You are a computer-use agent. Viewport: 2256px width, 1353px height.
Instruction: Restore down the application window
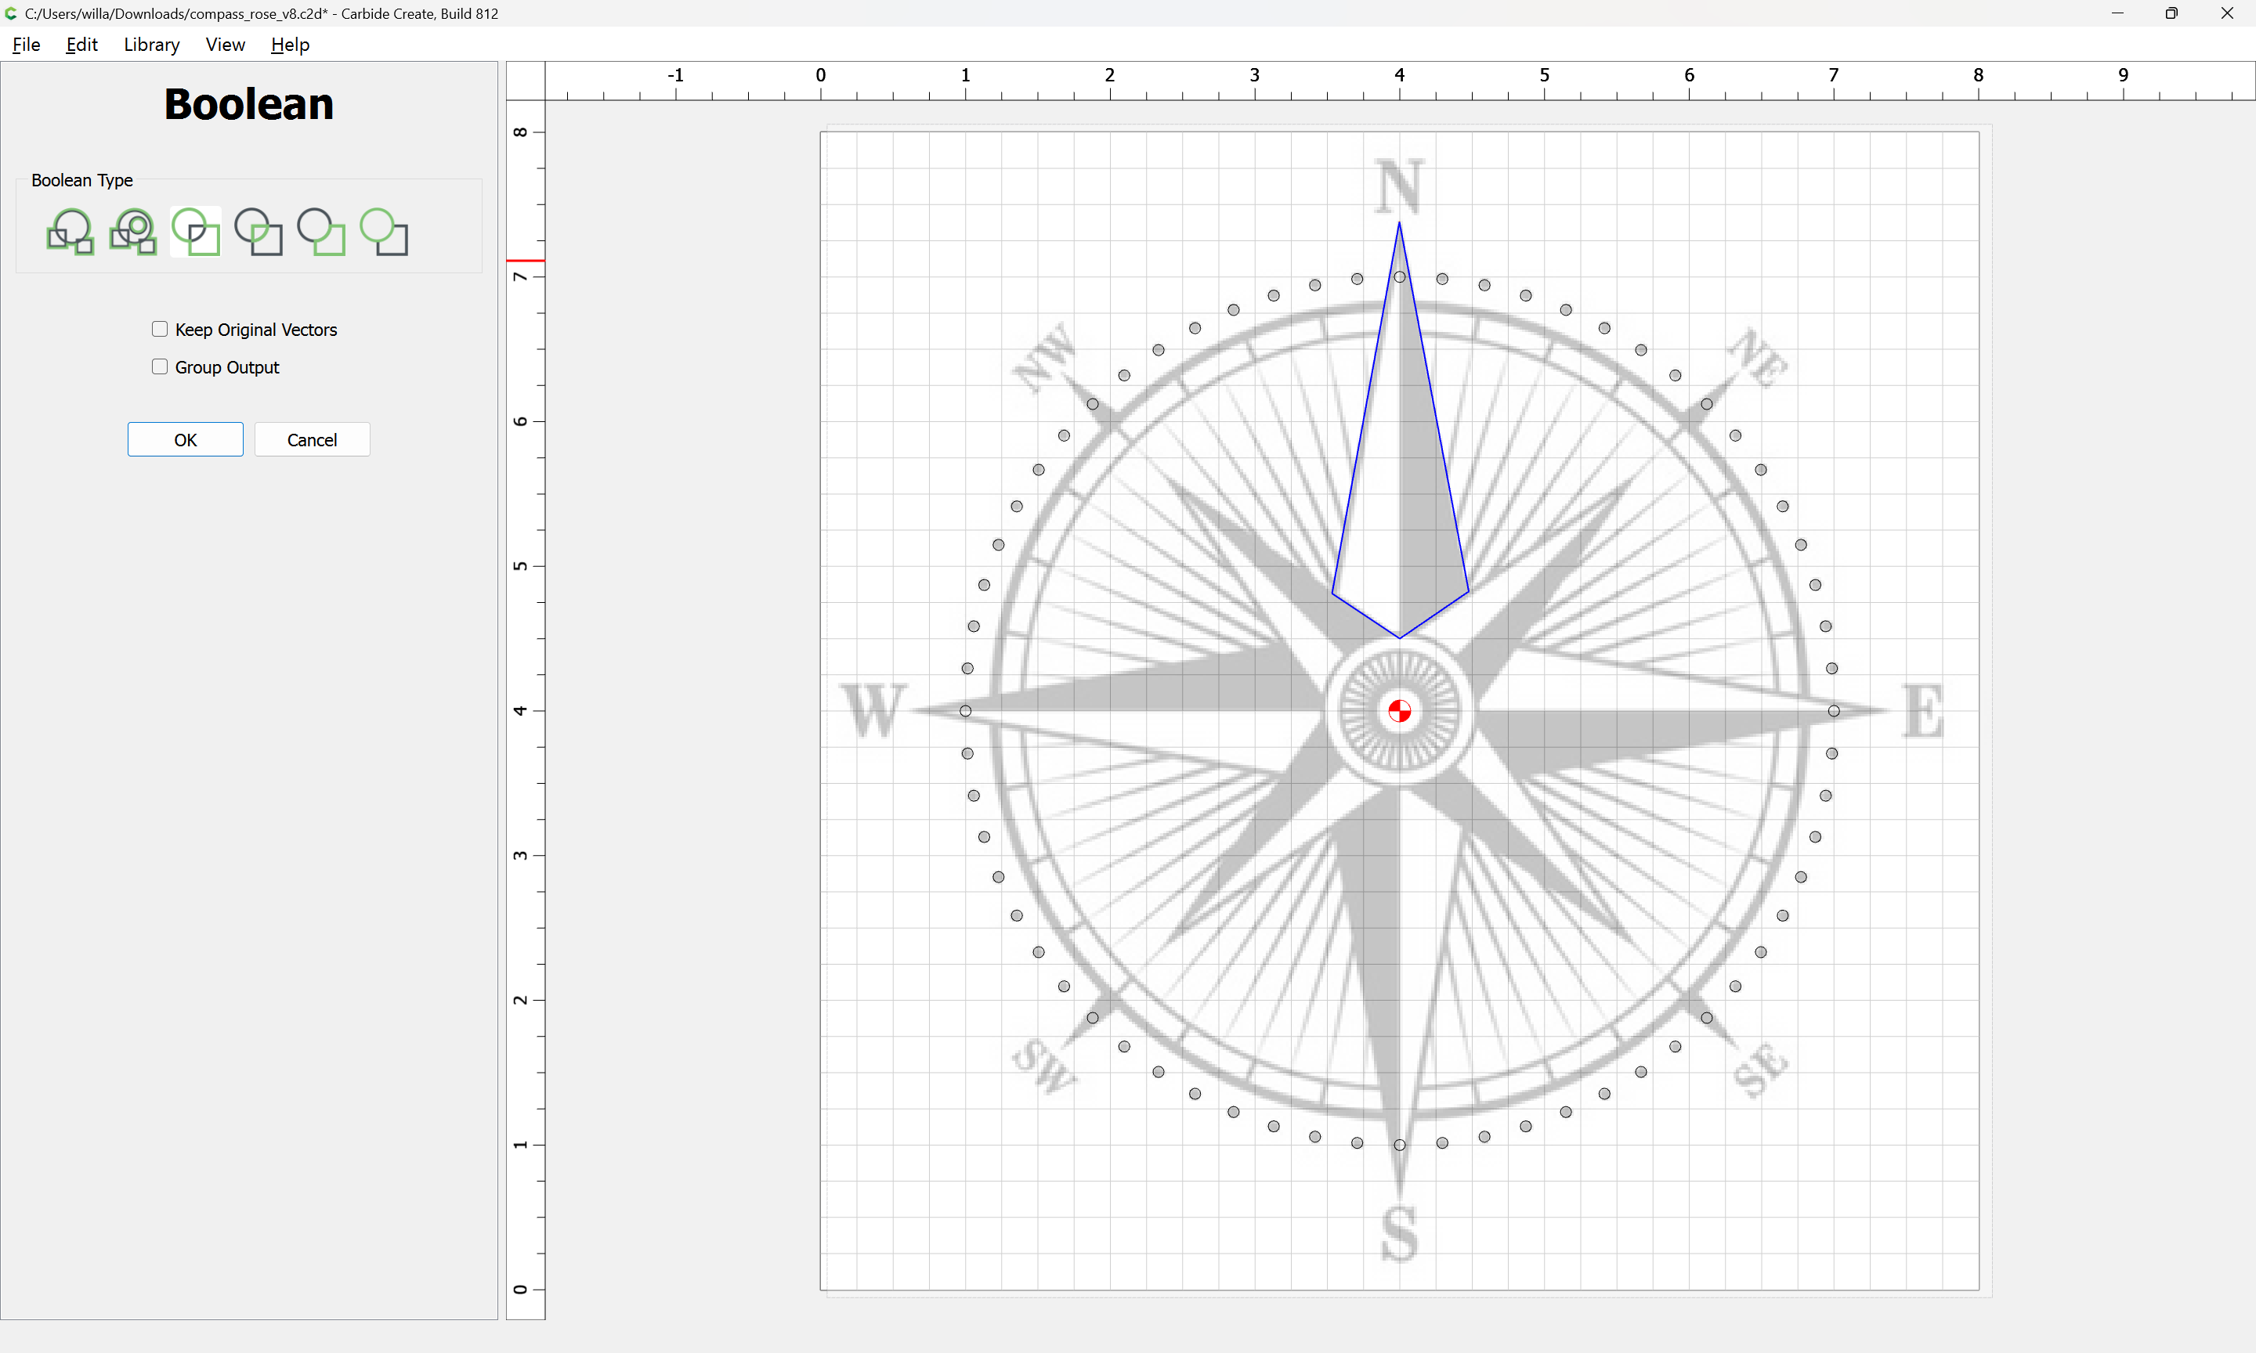click(2171, 13)
